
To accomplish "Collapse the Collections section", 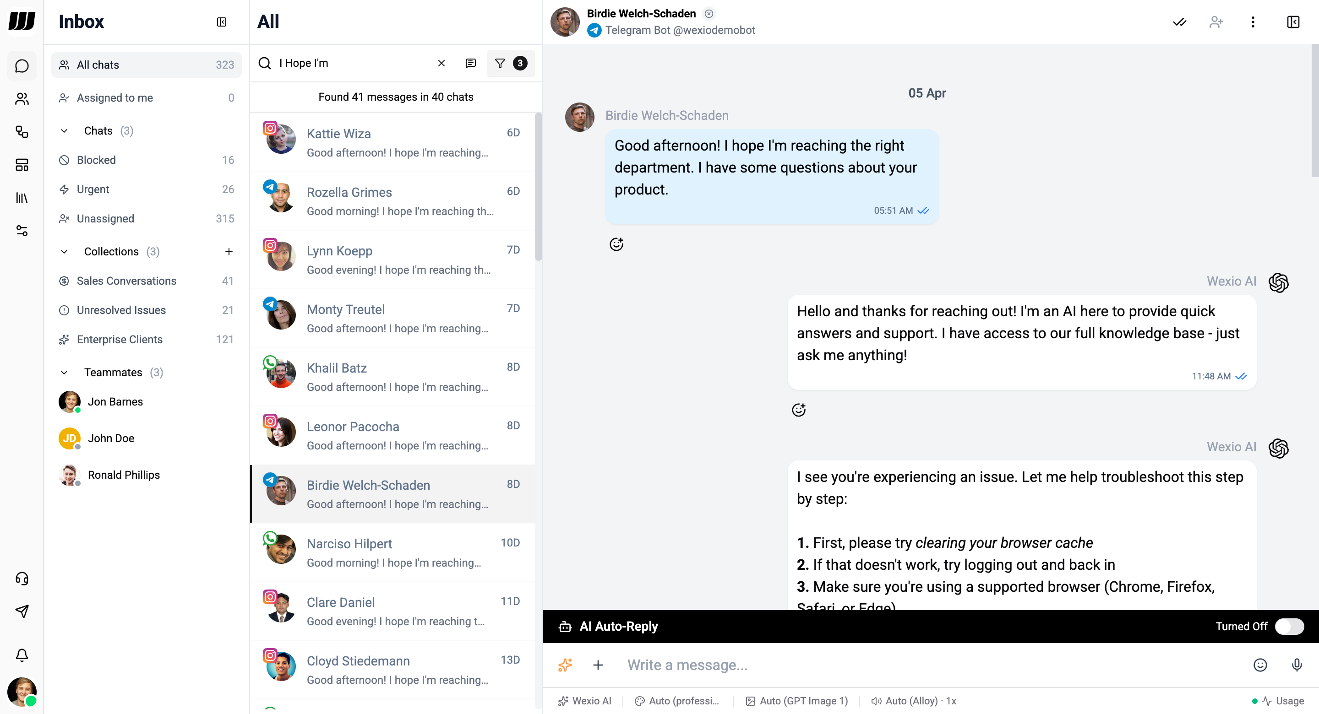I will click(64, 251).
